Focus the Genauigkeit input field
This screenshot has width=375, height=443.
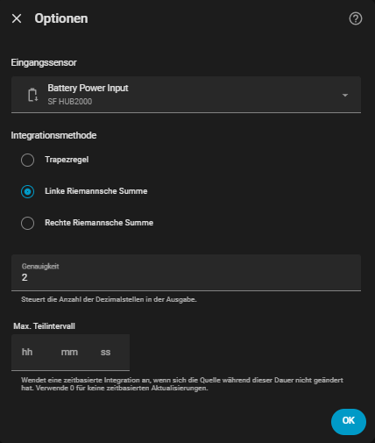pos(186,273)
